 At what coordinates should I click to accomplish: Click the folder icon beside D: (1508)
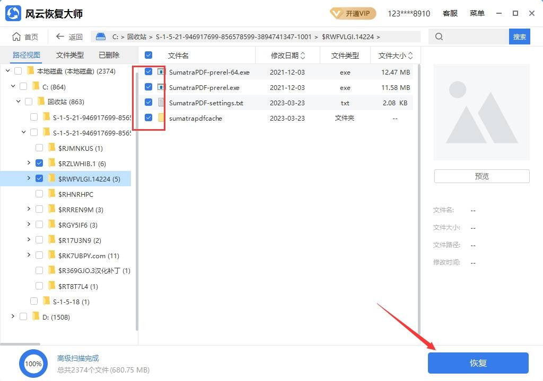36,316
